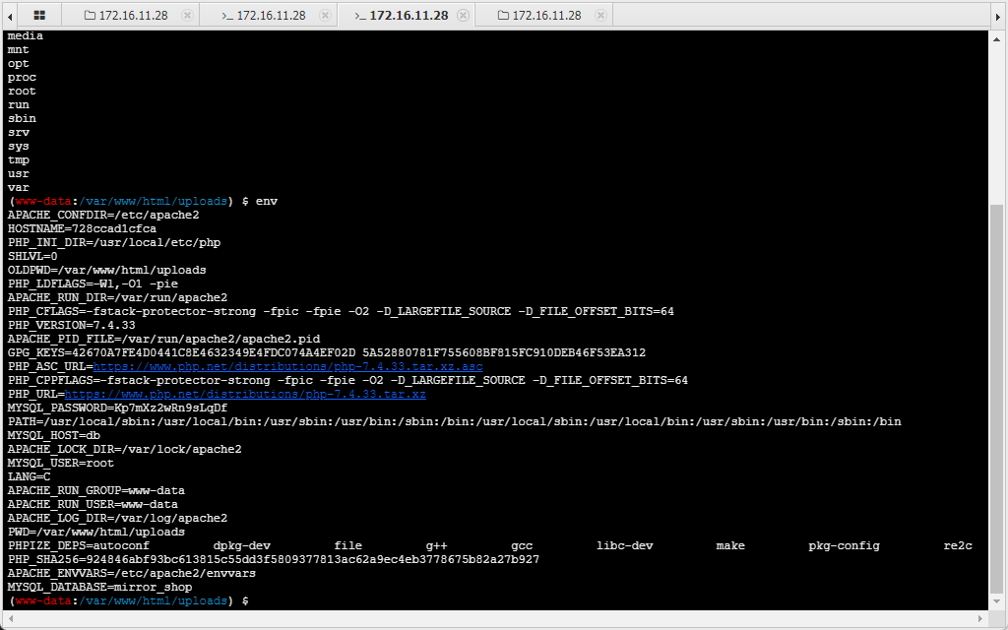Open the grid overview home tab
1008x630 pixels.
38,16
